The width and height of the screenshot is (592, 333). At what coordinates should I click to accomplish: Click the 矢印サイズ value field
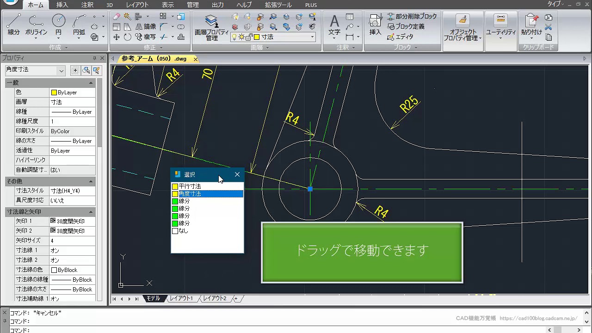tap(72, 240)
